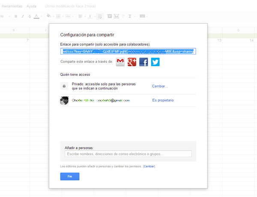Share the link via Gmail icon
Viewport: 257px width, 197px height.
coord(120,62)
